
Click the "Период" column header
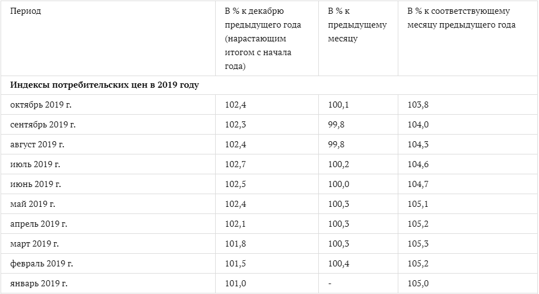tap(25, 12)
